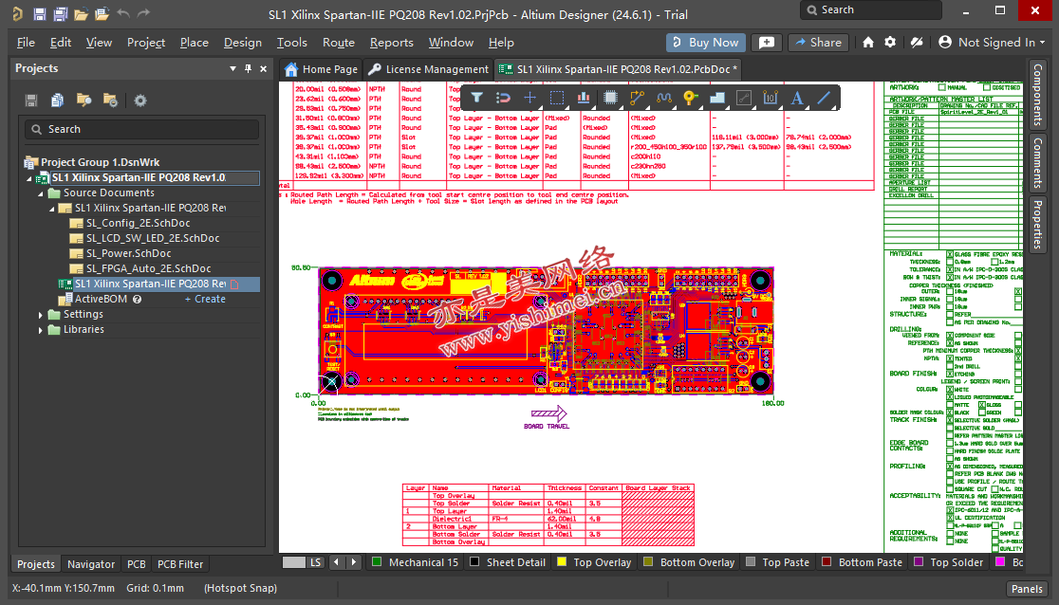Collapse the top schematic SL1 Xilinx node
Viewport: 1059px width, 605px height.
(52, 209)
